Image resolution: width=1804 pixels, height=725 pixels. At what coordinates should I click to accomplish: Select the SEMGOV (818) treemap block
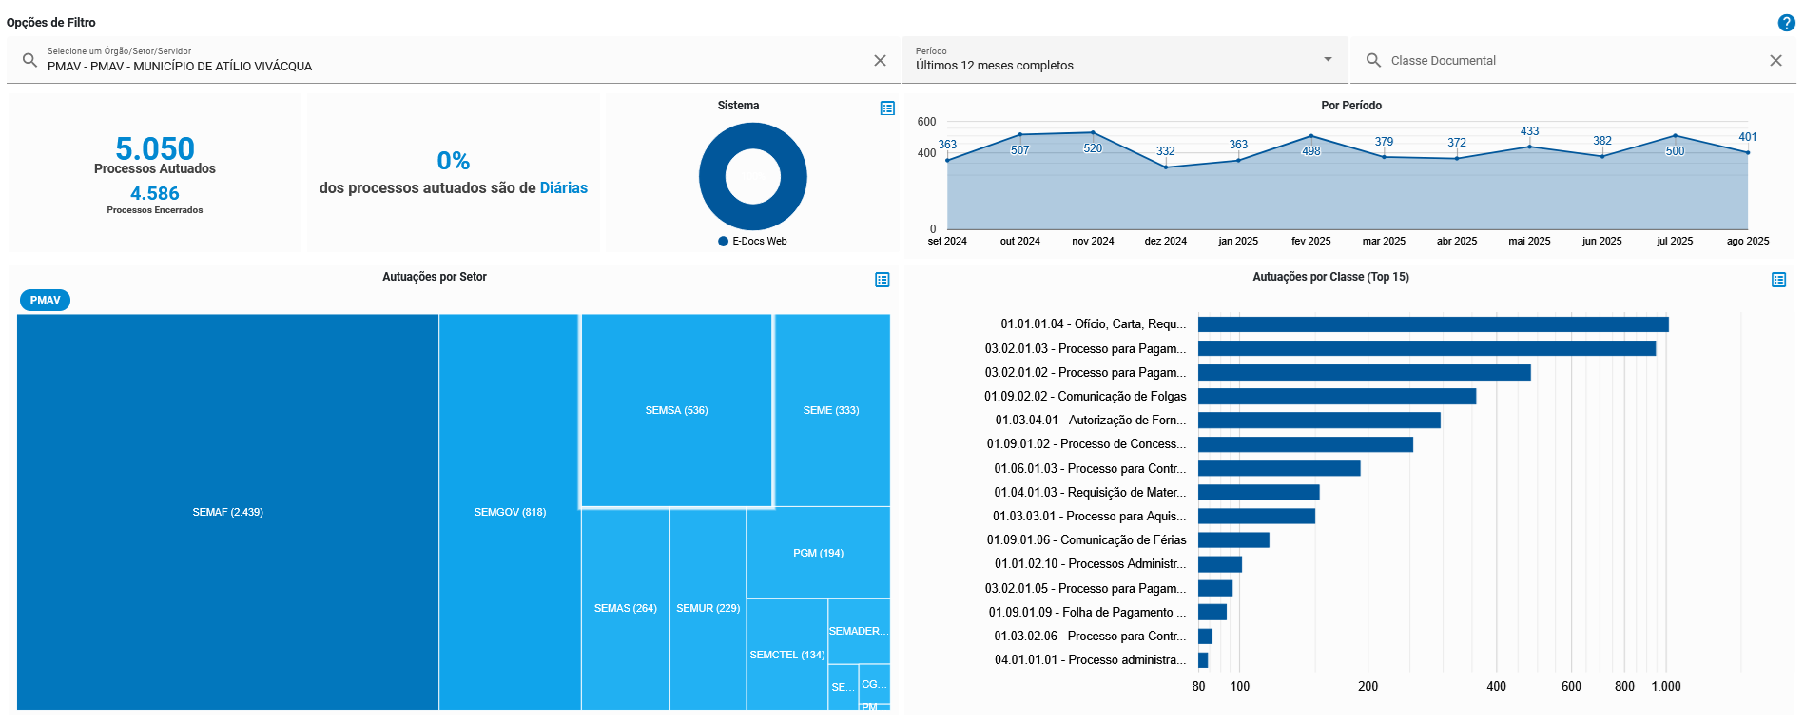[x=510, y=512]
